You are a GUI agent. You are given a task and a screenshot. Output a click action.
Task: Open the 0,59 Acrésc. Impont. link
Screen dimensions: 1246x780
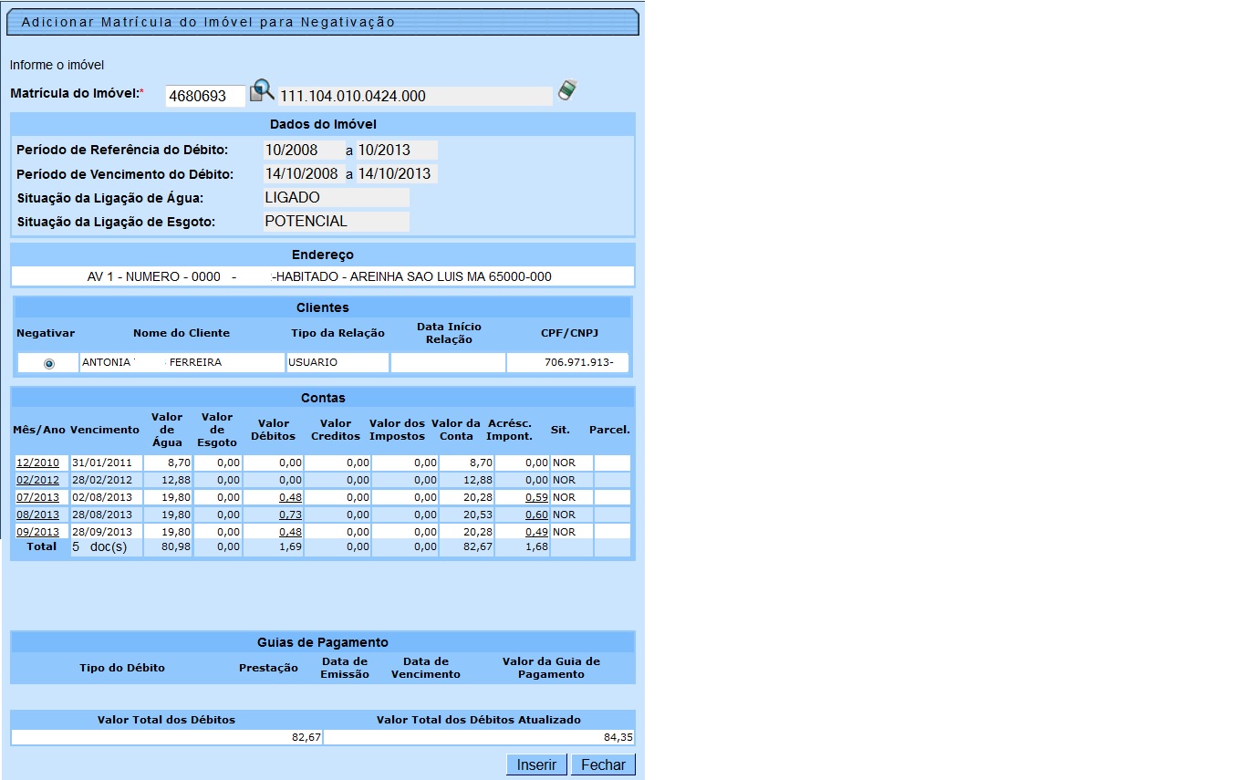[x=536, y=498]
